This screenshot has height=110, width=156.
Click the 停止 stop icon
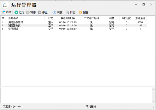click(x=40, y=12)
